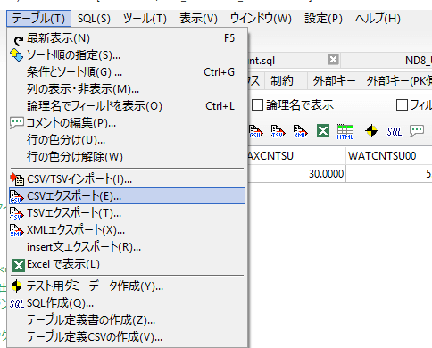Image resolution: width=432 pixels, height=348 pixels.
Task: Click the SQL creation icon in toolbar
Action: pos(395,131)
